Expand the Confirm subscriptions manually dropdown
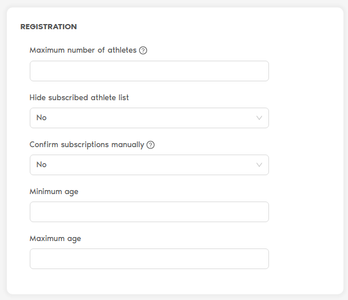The height and width of the screenshot is (300, 348). (x=149, y=165)
